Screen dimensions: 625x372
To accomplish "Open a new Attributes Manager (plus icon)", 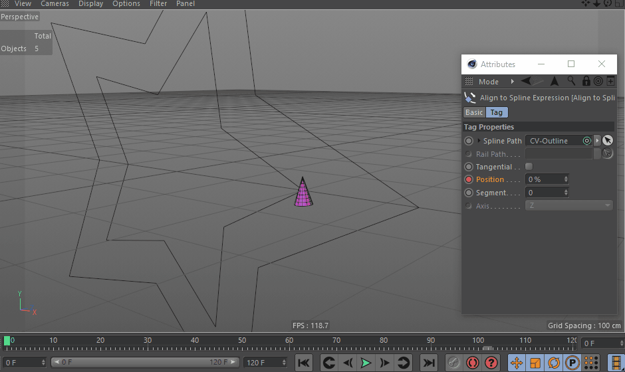I will [610, 81].
